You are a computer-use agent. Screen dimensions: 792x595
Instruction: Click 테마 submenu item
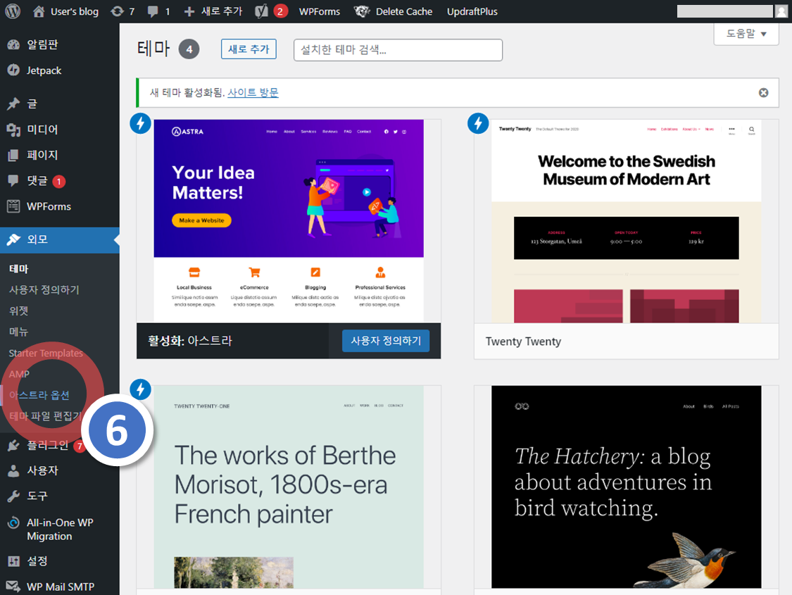click(x=19, y=269)
